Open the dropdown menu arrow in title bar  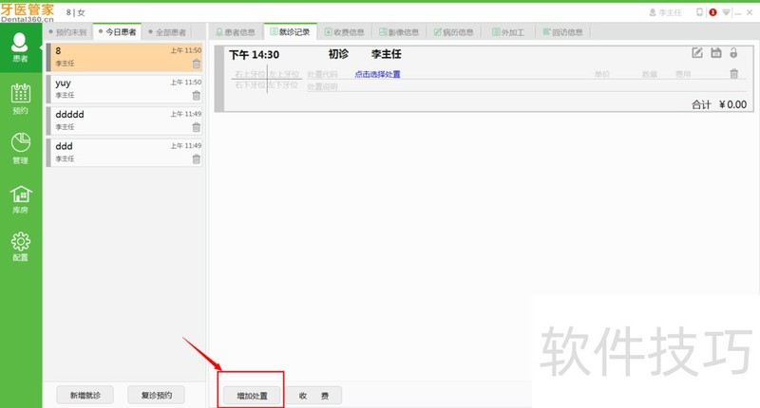pyautogui.click(x=726, y=12)
